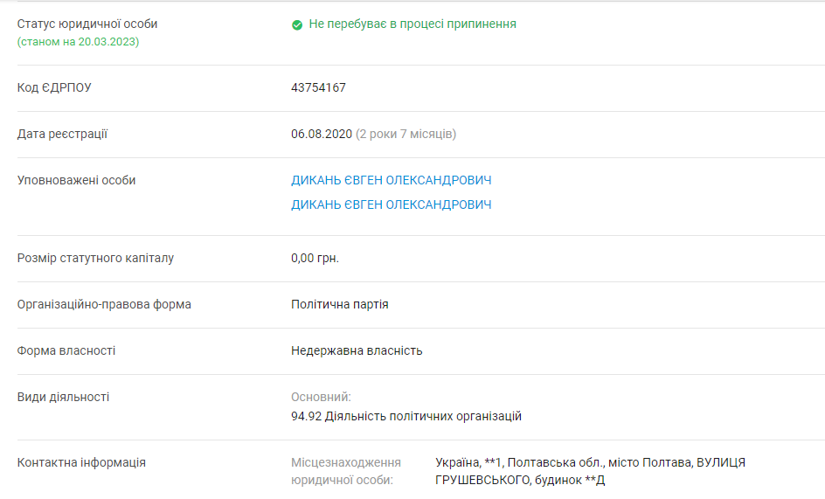Click the 'Дата реєстрації' label

coord(62,134)
